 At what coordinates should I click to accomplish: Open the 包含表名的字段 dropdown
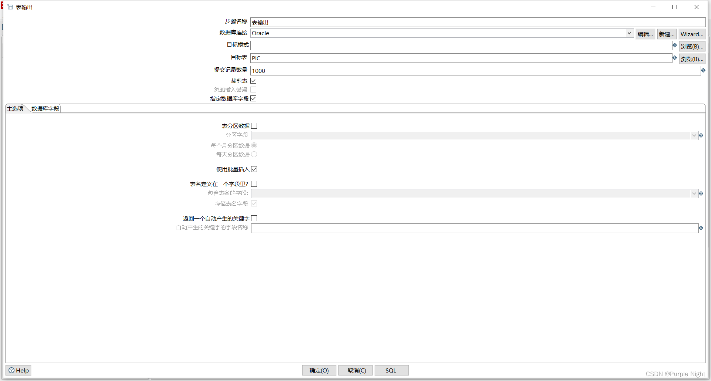coord(693,193)
